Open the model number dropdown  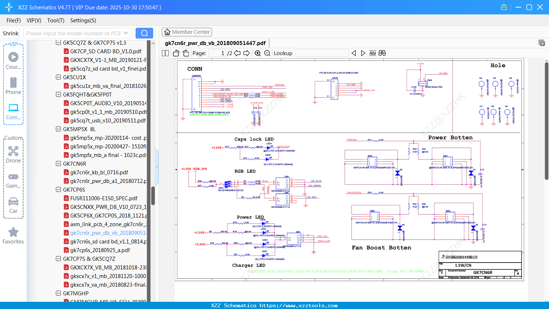pyautogui.click(x=126, y=33)
